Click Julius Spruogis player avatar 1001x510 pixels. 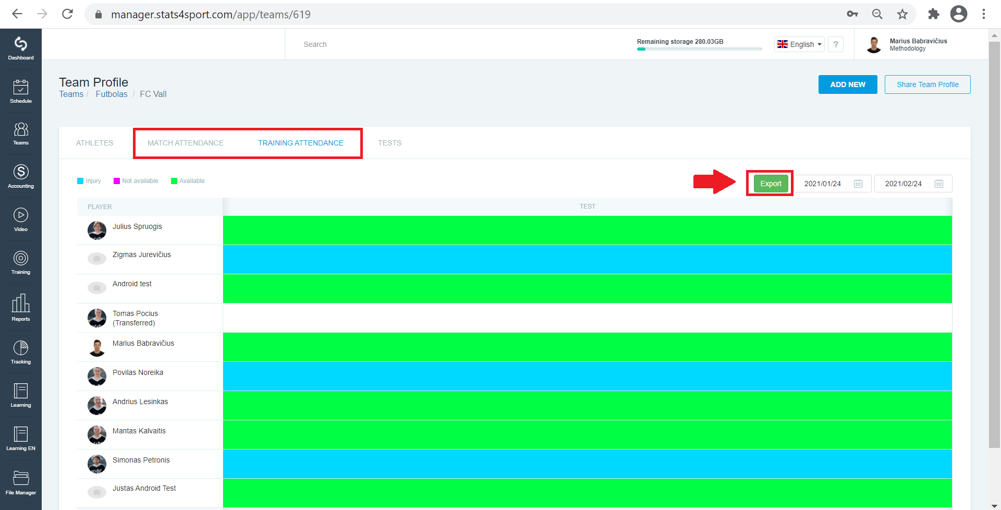coord(97,230)
